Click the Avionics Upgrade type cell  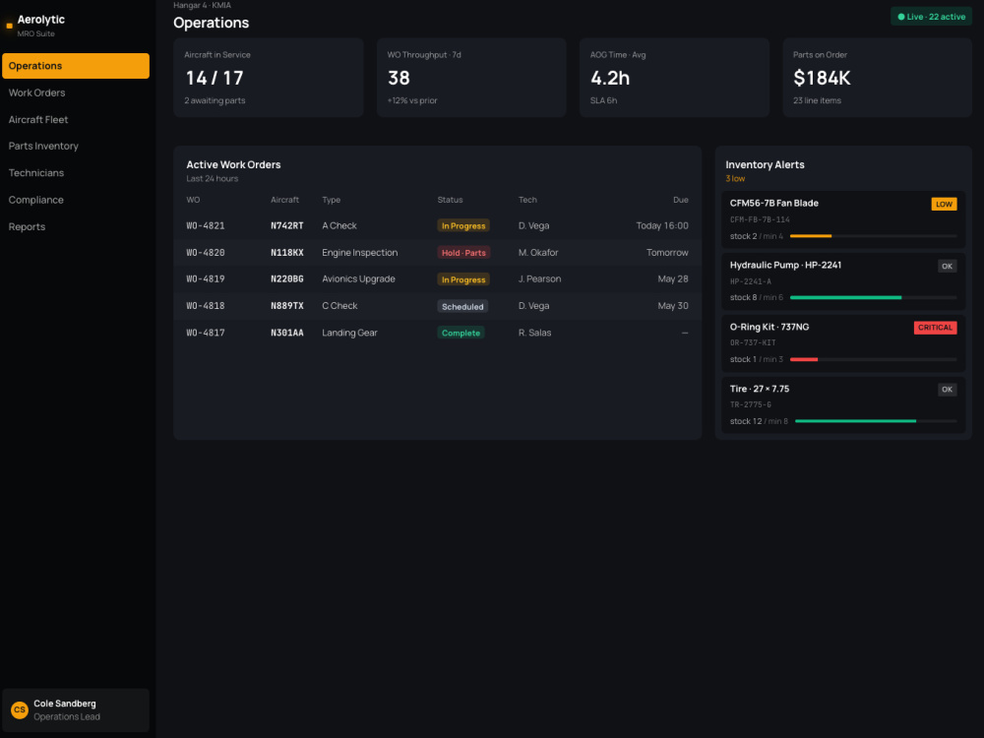click(x=358, y=279)
